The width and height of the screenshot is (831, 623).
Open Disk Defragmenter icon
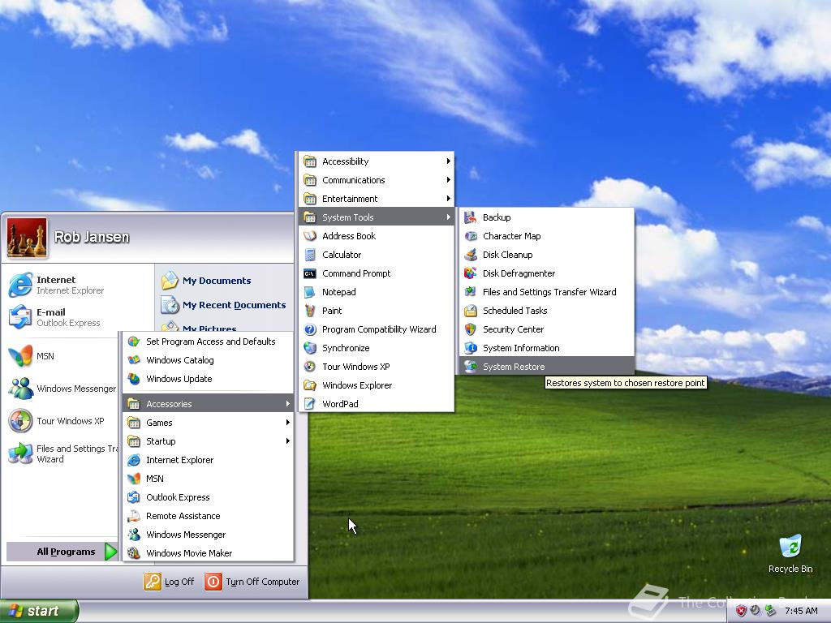pyautogui.click(x=470, y=273)
